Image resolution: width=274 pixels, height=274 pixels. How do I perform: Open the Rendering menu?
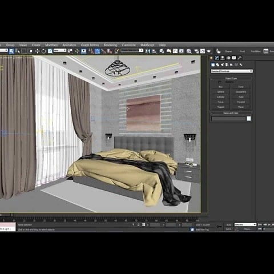[110, 45]
